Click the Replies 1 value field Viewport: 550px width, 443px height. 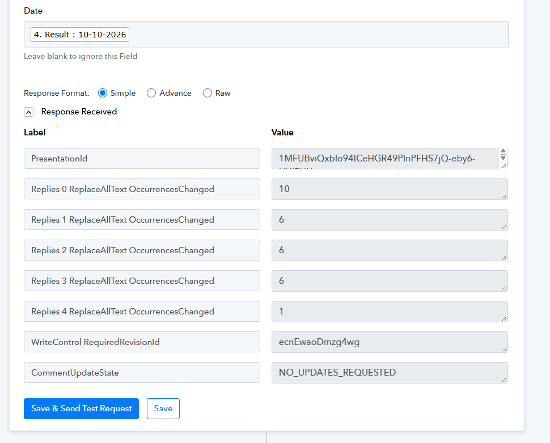[390, 220]
